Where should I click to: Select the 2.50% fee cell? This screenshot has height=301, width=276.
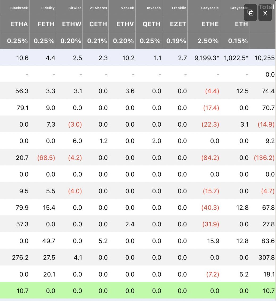(208, 41)
